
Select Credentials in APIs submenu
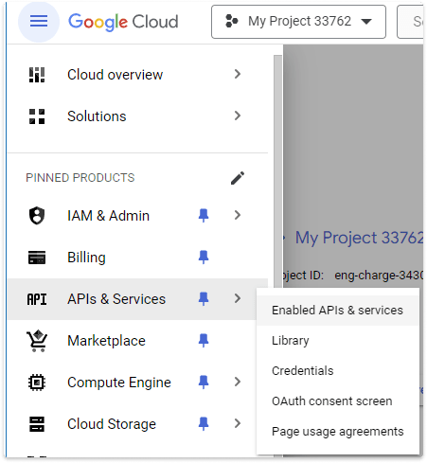pyautogui.click(x=338, y=371)
